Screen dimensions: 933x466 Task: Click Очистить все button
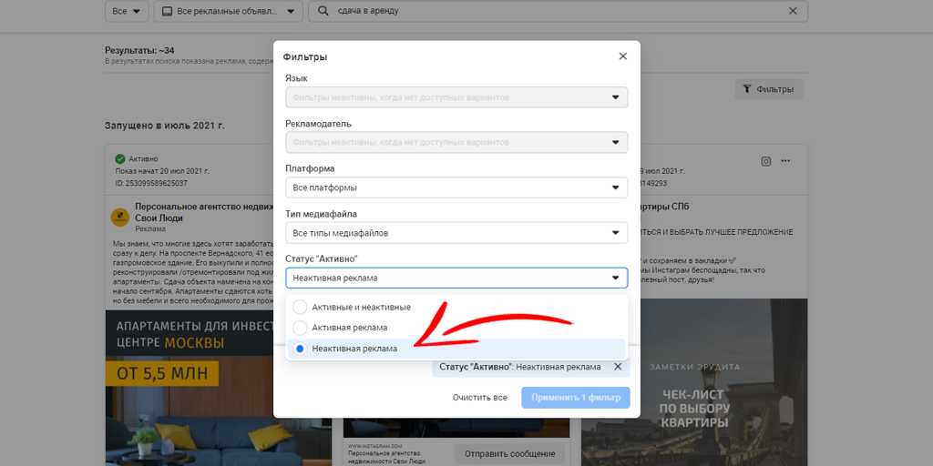coord(480,398)
